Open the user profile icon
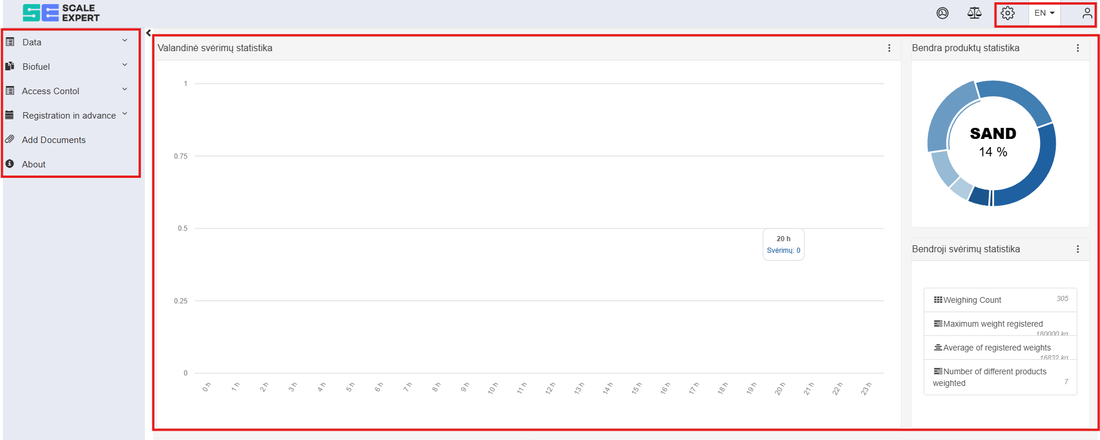The height and width of the screenshot is (440, 1100). pyautogui.click(x=1087, y=13)
